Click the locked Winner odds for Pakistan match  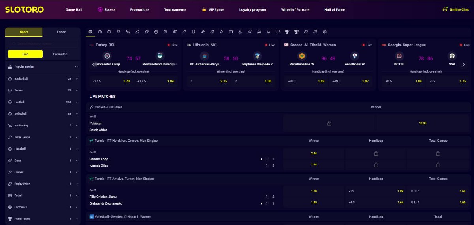click(x=329, y=123)
